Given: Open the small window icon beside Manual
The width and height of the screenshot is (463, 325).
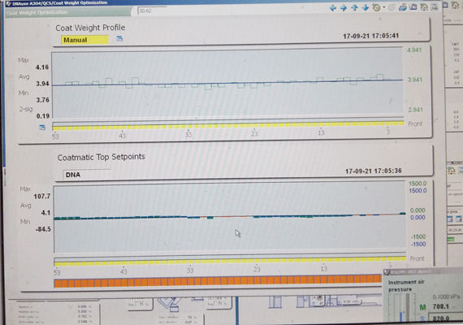Looking at the screenshot, I should click(x=119, y=38).
